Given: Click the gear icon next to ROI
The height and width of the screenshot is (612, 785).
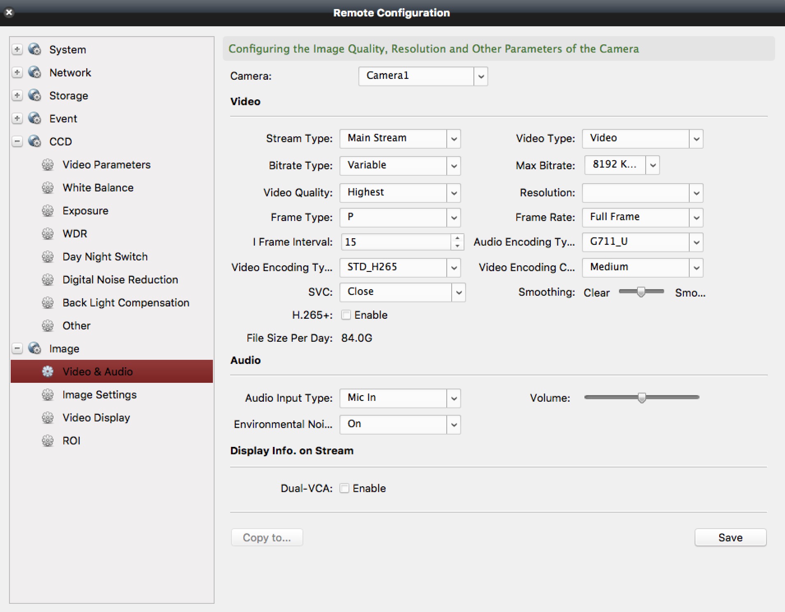Looking at the screenshot, I should pyautogui.click(x=48, y=441).
